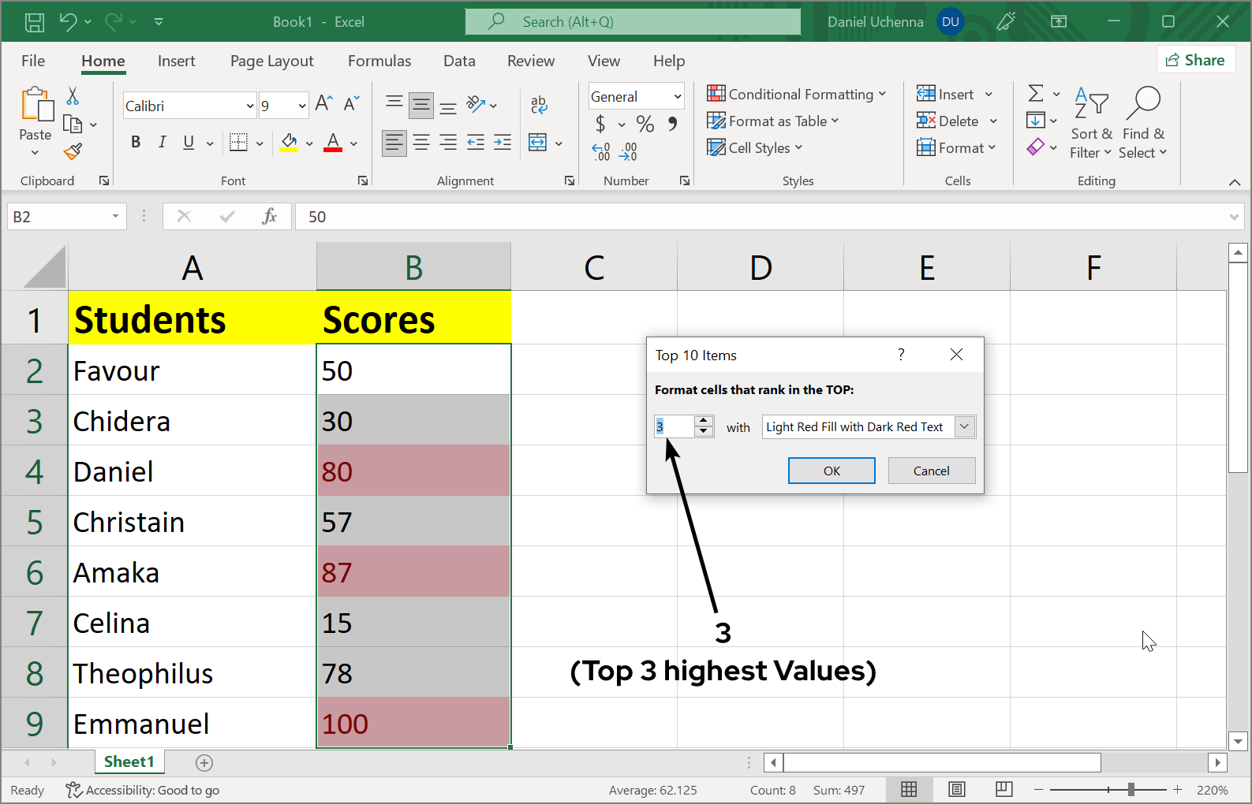Open Sort & Filter tool
This screenshot has height=804, width=1252.
(1092, 123)
